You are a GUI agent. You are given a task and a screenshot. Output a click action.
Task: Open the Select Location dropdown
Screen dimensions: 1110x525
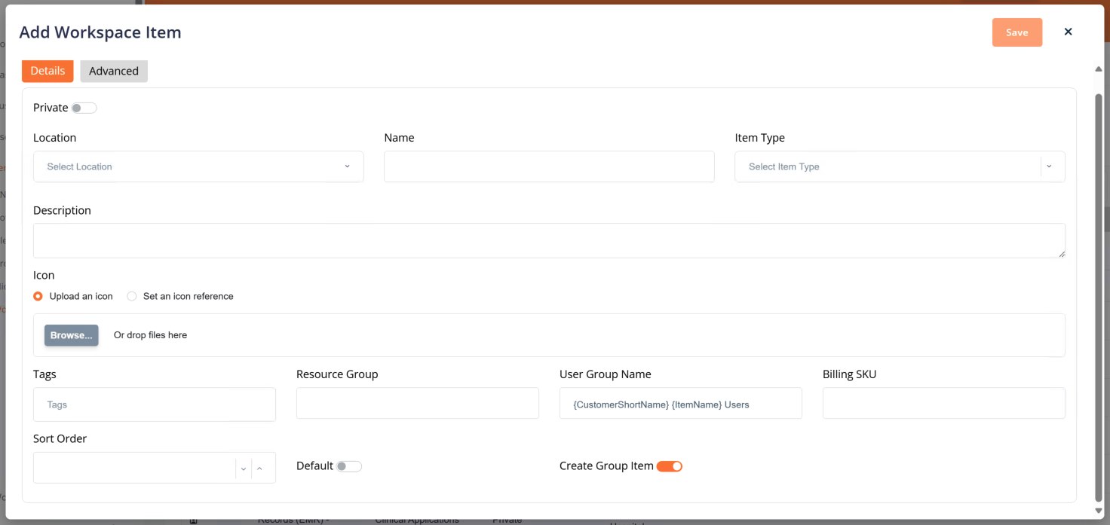[198, 166]
